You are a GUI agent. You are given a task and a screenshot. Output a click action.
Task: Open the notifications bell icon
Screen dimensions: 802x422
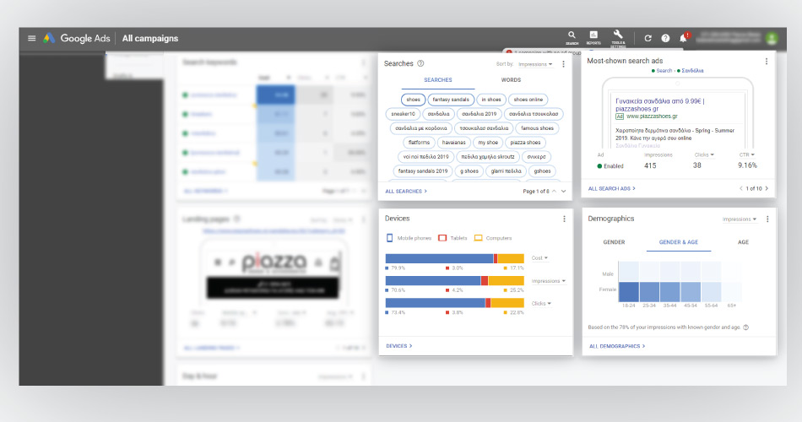click(683, 38)
